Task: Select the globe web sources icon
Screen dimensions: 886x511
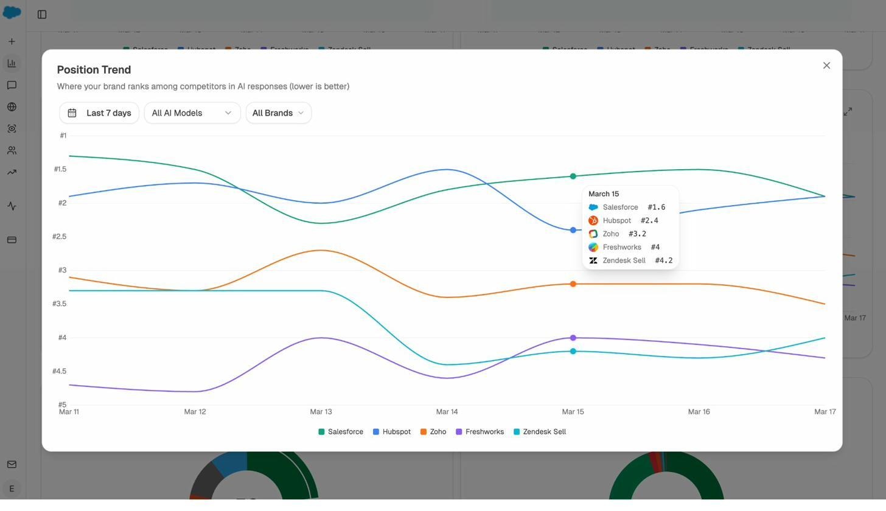Action: [12, 106]
